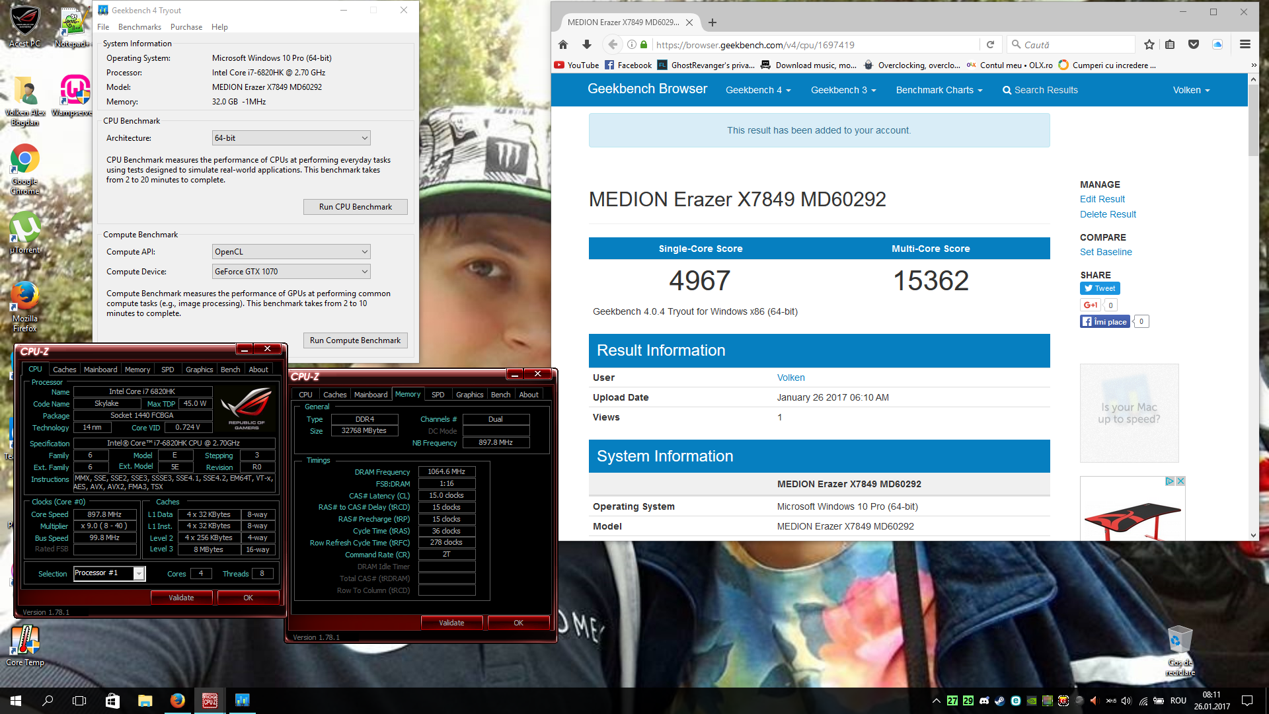Image resolution: width=1269 pixels, height=714 pixels.
Task: Click Run Compute Benchmark button
Action: [356, 340]
